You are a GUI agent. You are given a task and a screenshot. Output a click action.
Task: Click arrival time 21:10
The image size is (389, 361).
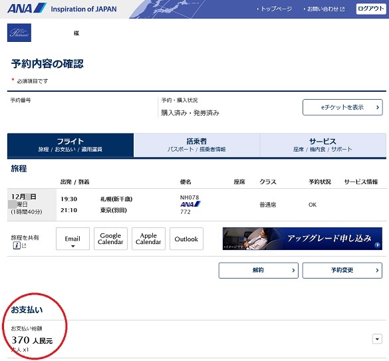click(69, 210)
